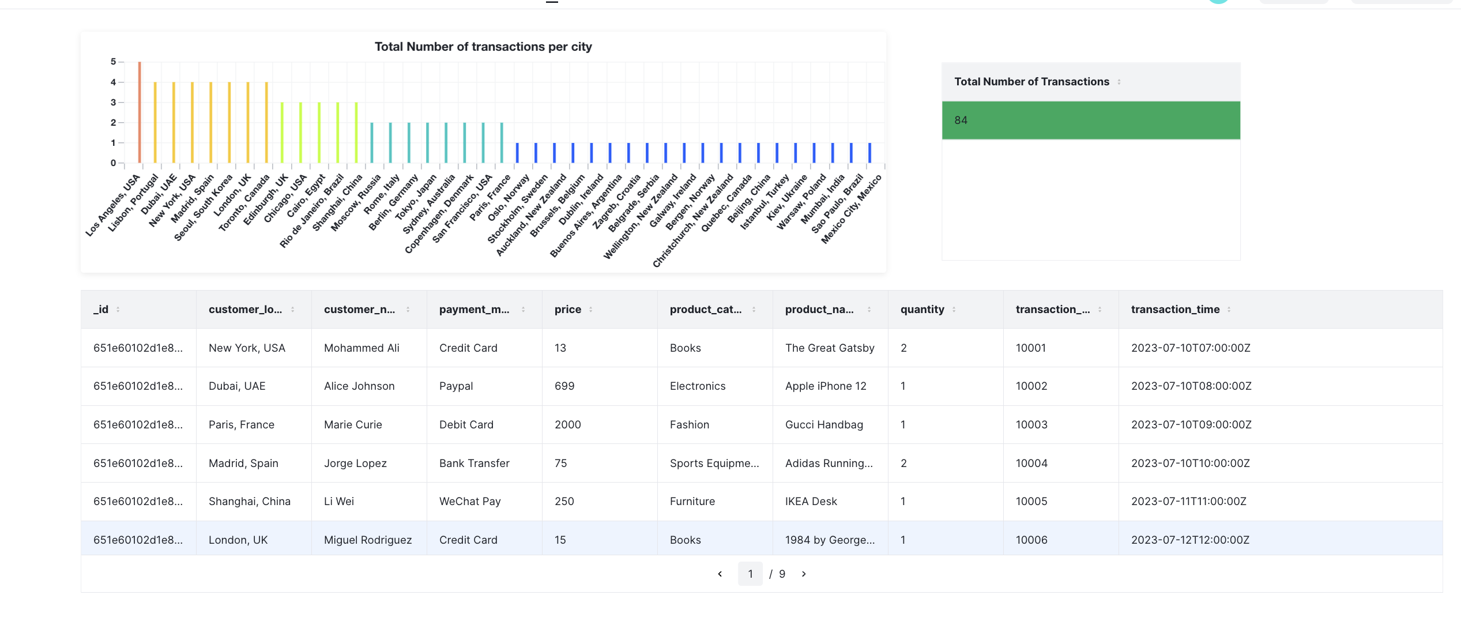Viewport: 1461px width, 640px height.
Task: Click the Mohammed Ali customer name cell
Action: (362, 348)
